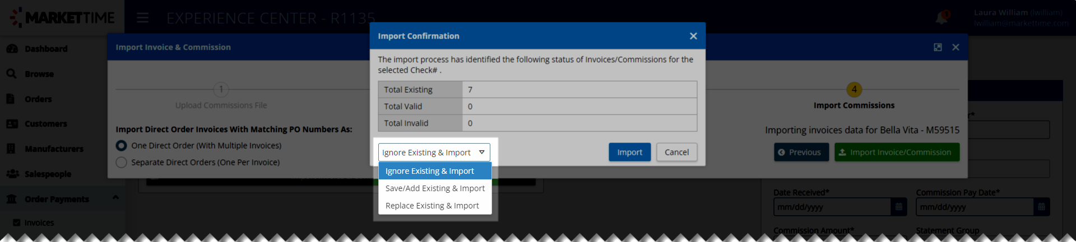Choose Save/Add Existing & Import option
Image resolution: width=1076 pixels, height=242 pixels.
tap(435, 188)
